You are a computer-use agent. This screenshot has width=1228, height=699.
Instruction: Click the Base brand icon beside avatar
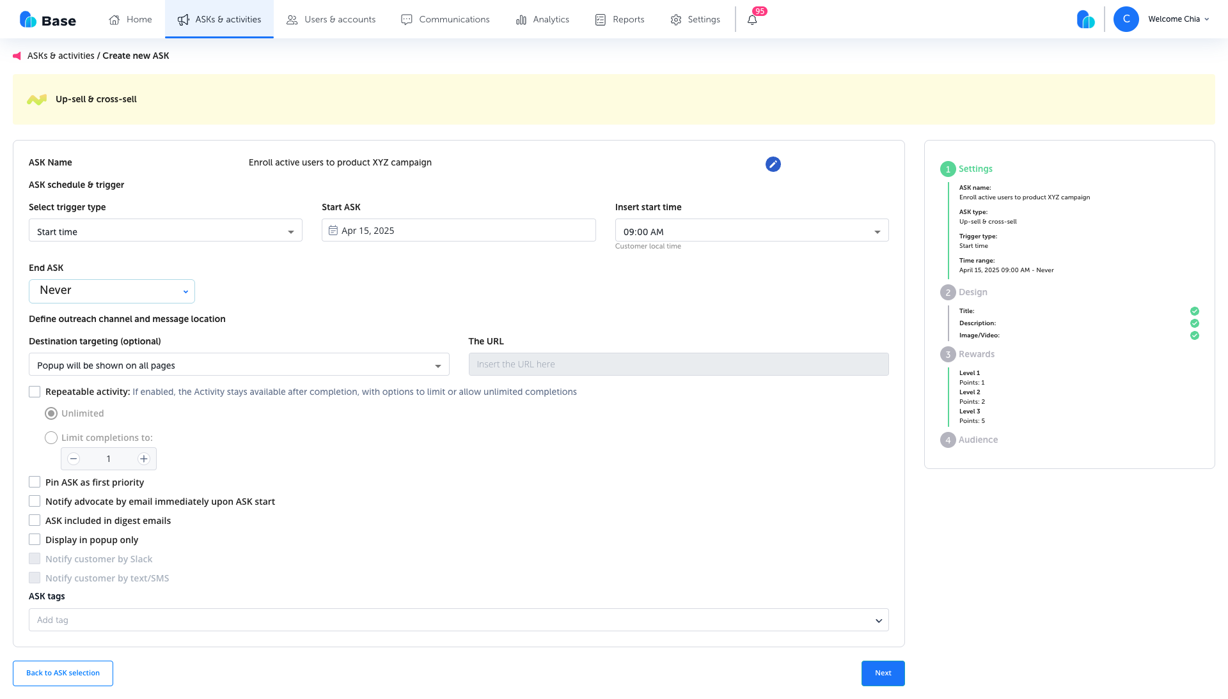click(1086, 19)
